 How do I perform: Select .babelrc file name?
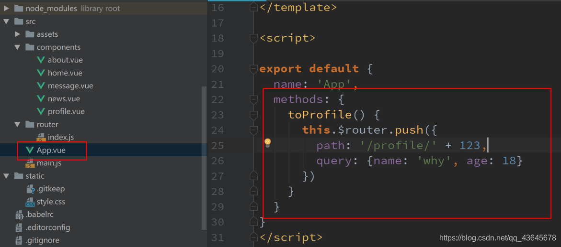click(x=39, y=215)
